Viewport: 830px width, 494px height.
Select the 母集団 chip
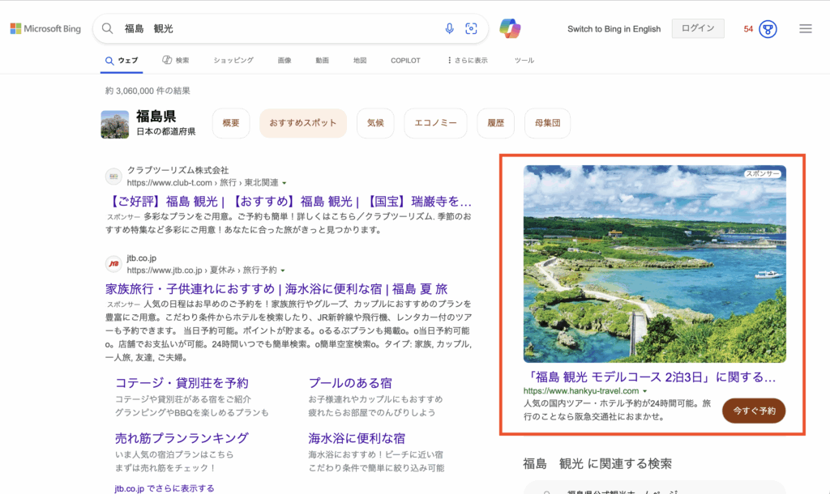coord(547,123)
